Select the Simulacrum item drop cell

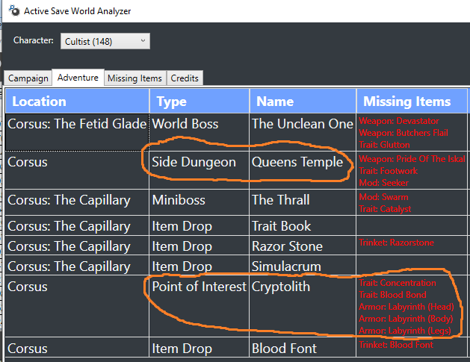tap(303, 265)
